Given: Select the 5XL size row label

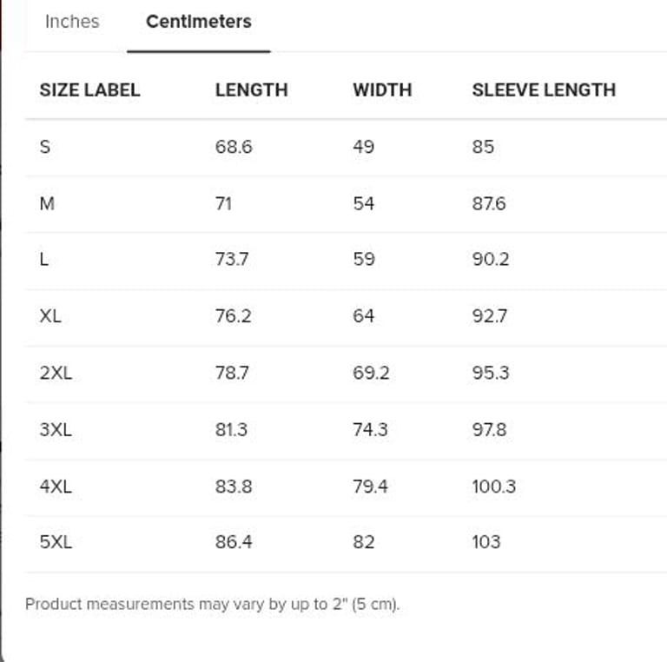Looking at the screenshot, I should tap(56, 542).
